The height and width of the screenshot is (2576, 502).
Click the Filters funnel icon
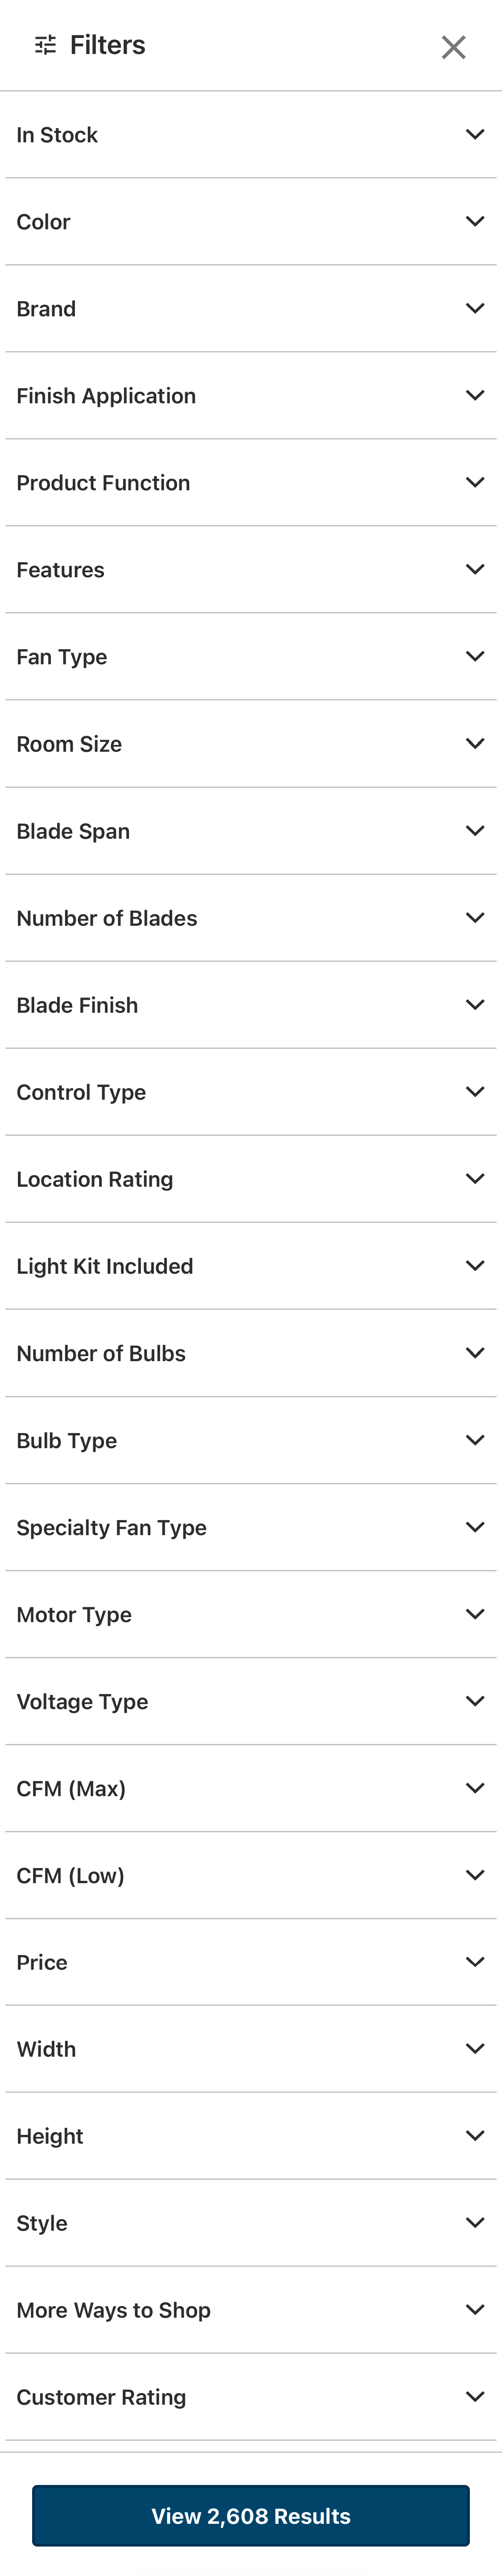44,45
